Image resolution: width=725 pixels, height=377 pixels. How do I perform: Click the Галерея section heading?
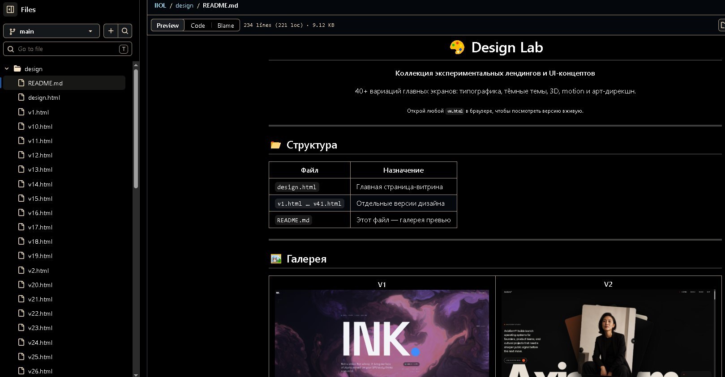point(299,259)
